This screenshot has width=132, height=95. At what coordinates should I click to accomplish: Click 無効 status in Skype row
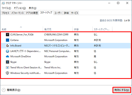coord(76,62)
